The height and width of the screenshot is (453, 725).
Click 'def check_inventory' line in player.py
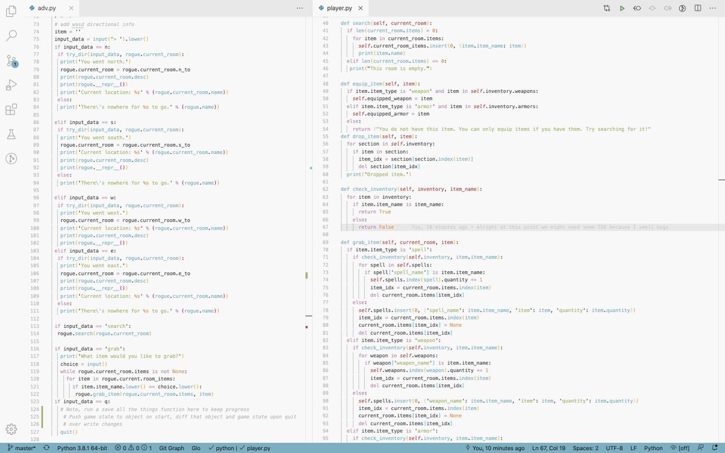pos(411,189)
